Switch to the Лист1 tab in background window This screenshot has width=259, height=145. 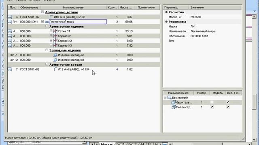click(120, 144)
